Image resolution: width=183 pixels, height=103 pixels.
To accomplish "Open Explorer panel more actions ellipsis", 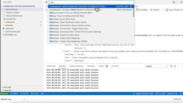I will (40, 2).
